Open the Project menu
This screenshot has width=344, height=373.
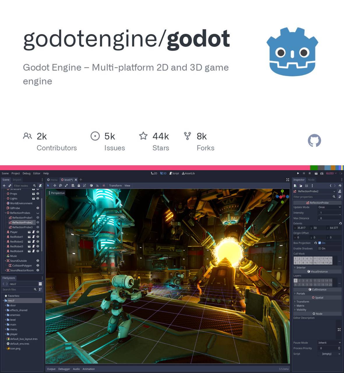(15, 173)
